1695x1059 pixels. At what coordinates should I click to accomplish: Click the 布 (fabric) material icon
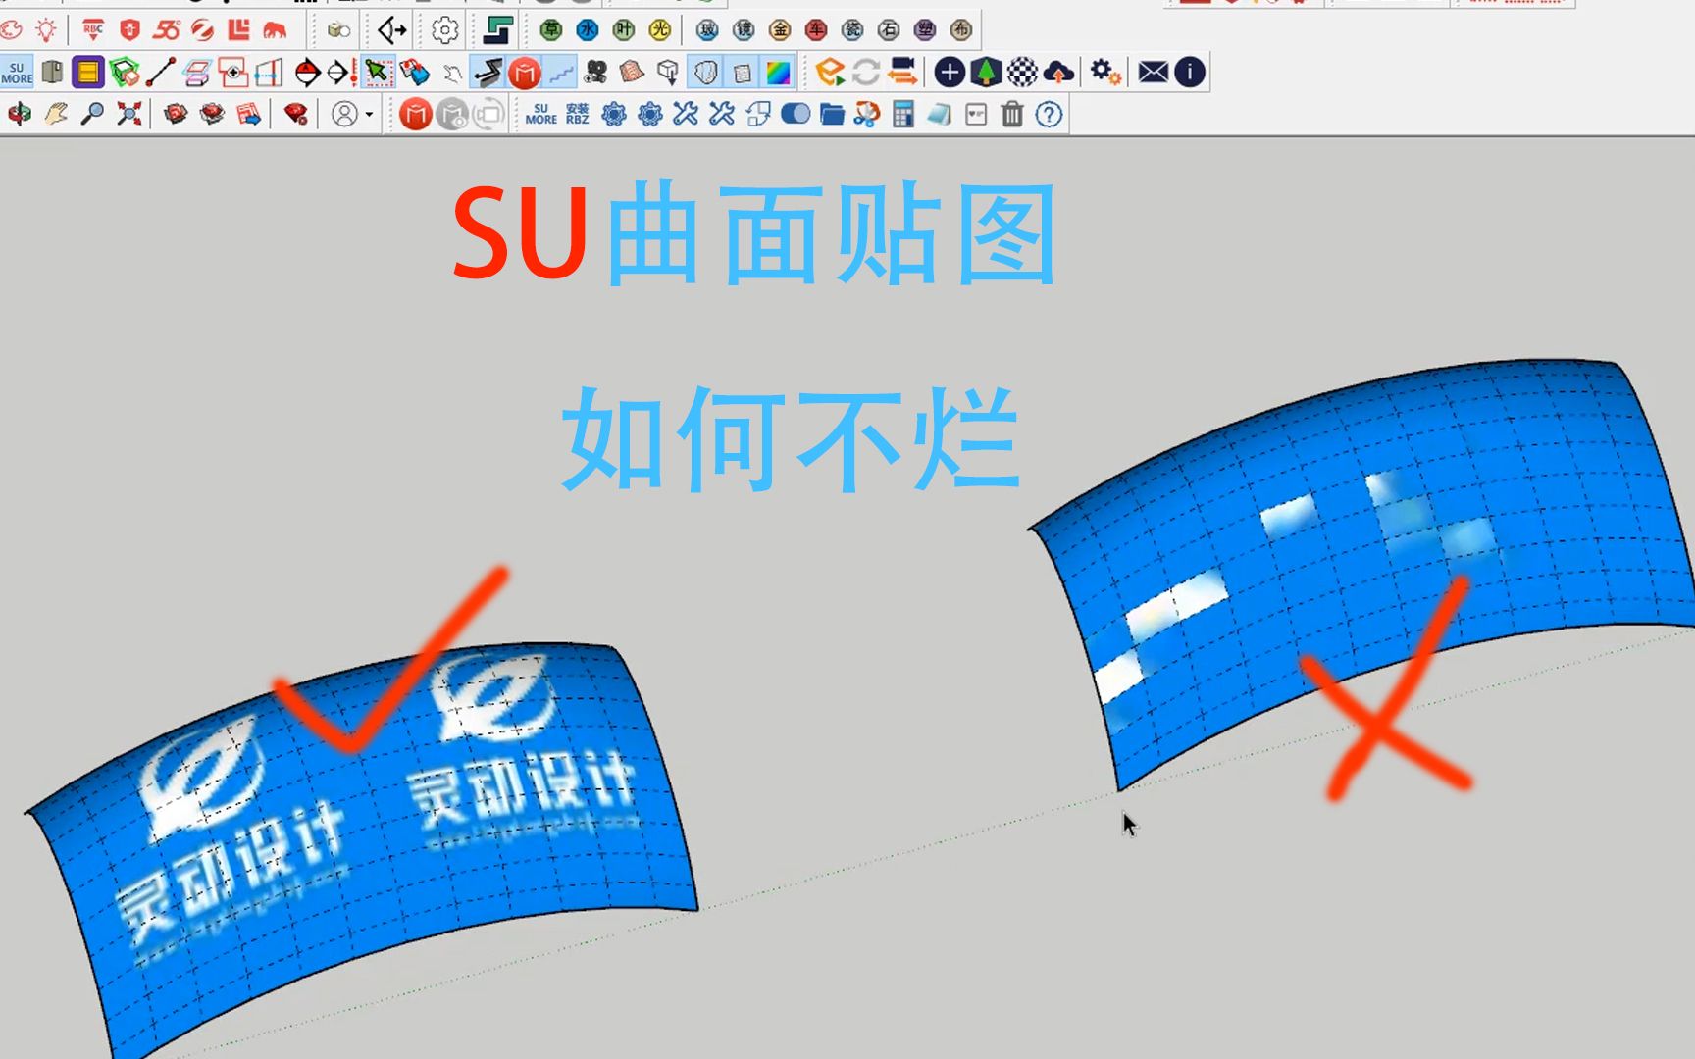point(961,31)
